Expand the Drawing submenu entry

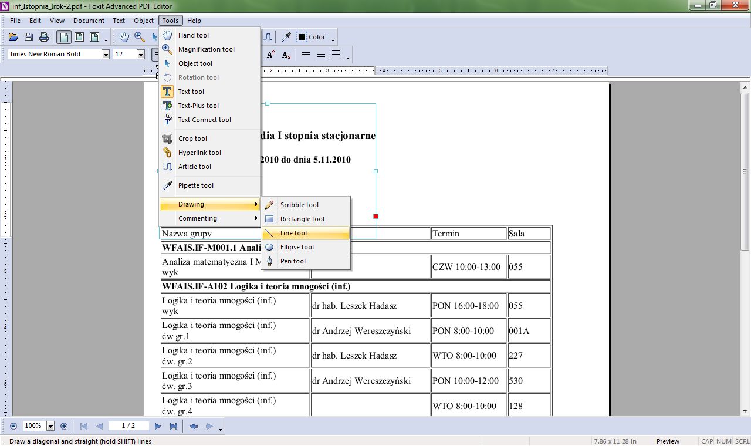(209, 204)
